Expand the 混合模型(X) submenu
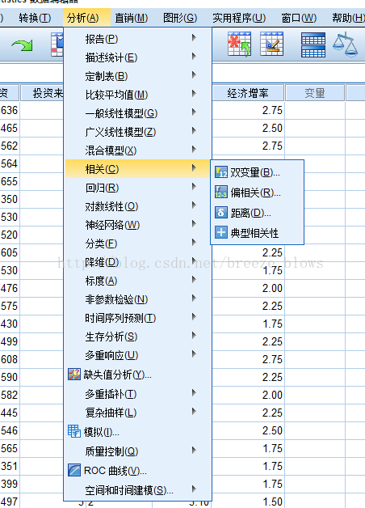Viewport: 365px width, 508px height. [x=138, y=150]
